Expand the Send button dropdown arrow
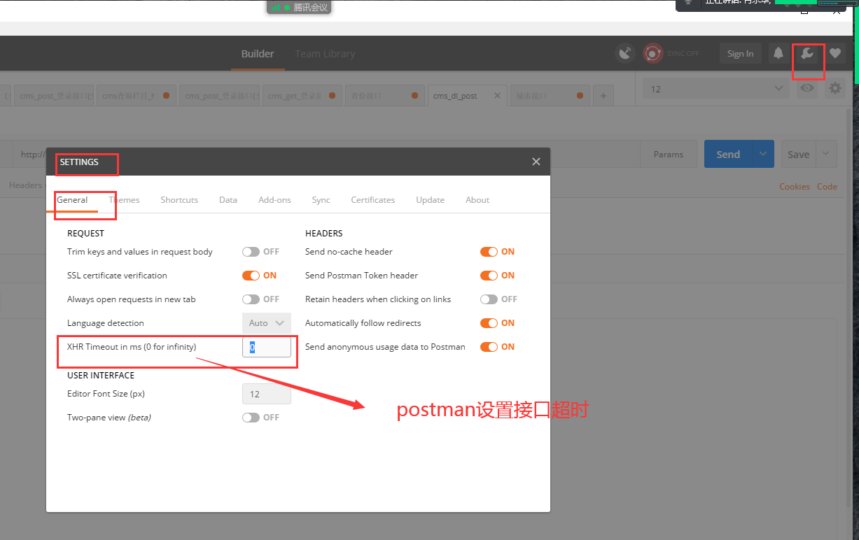 (762, 155)
